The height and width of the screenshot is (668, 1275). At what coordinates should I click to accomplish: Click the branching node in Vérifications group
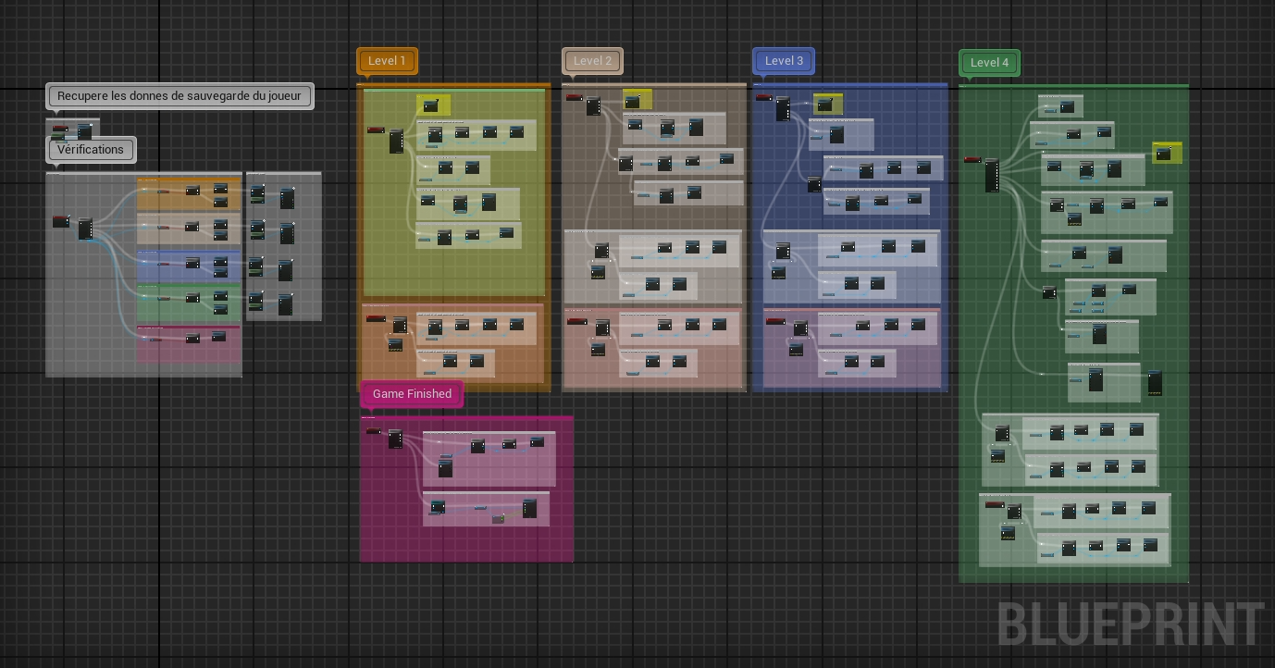click(x=85, y=229)
